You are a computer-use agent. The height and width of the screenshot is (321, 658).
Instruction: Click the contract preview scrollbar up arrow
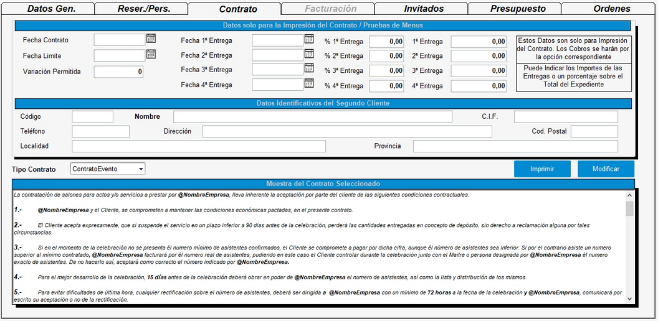point(629,195)
